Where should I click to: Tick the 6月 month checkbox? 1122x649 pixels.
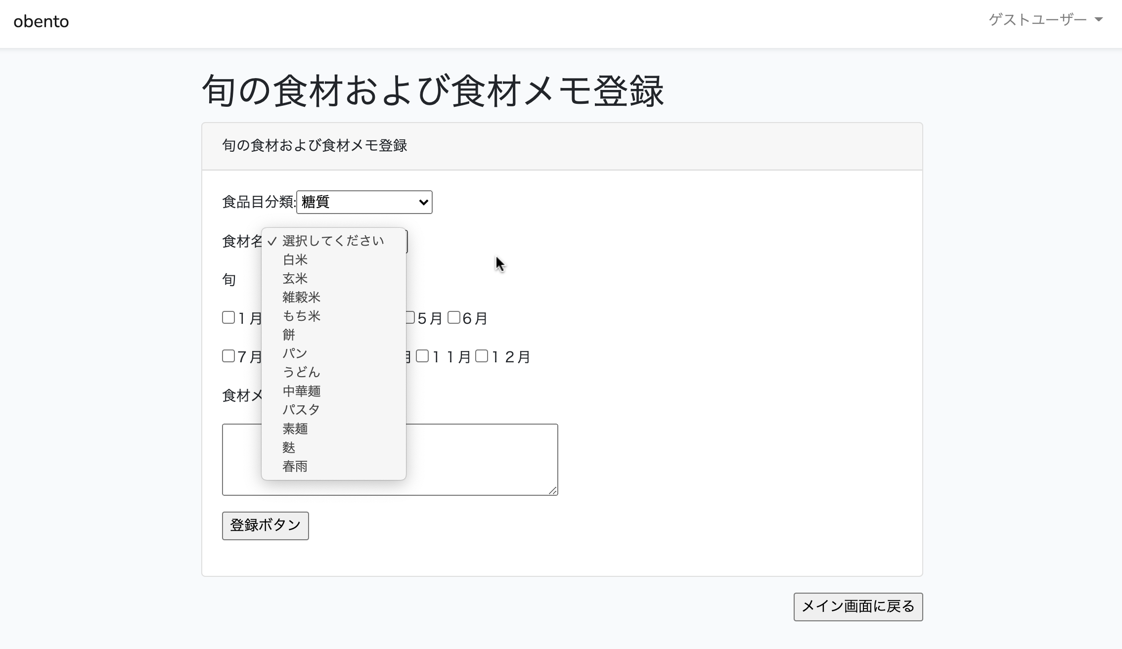454,317
